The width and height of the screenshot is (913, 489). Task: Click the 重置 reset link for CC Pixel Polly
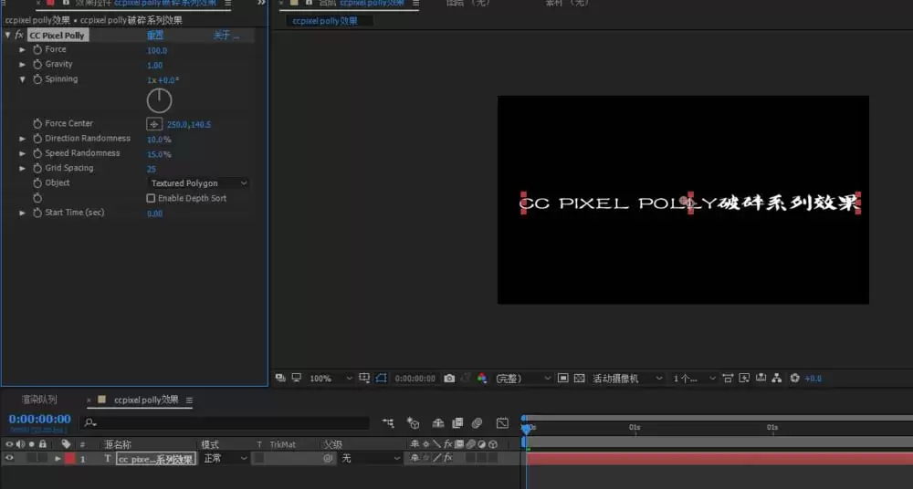[x=155, y=36]
